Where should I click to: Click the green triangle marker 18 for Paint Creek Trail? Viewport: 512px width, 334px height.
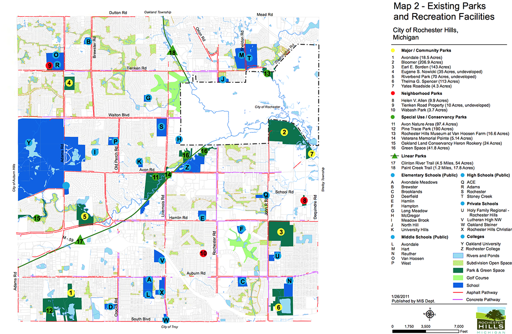172,52
